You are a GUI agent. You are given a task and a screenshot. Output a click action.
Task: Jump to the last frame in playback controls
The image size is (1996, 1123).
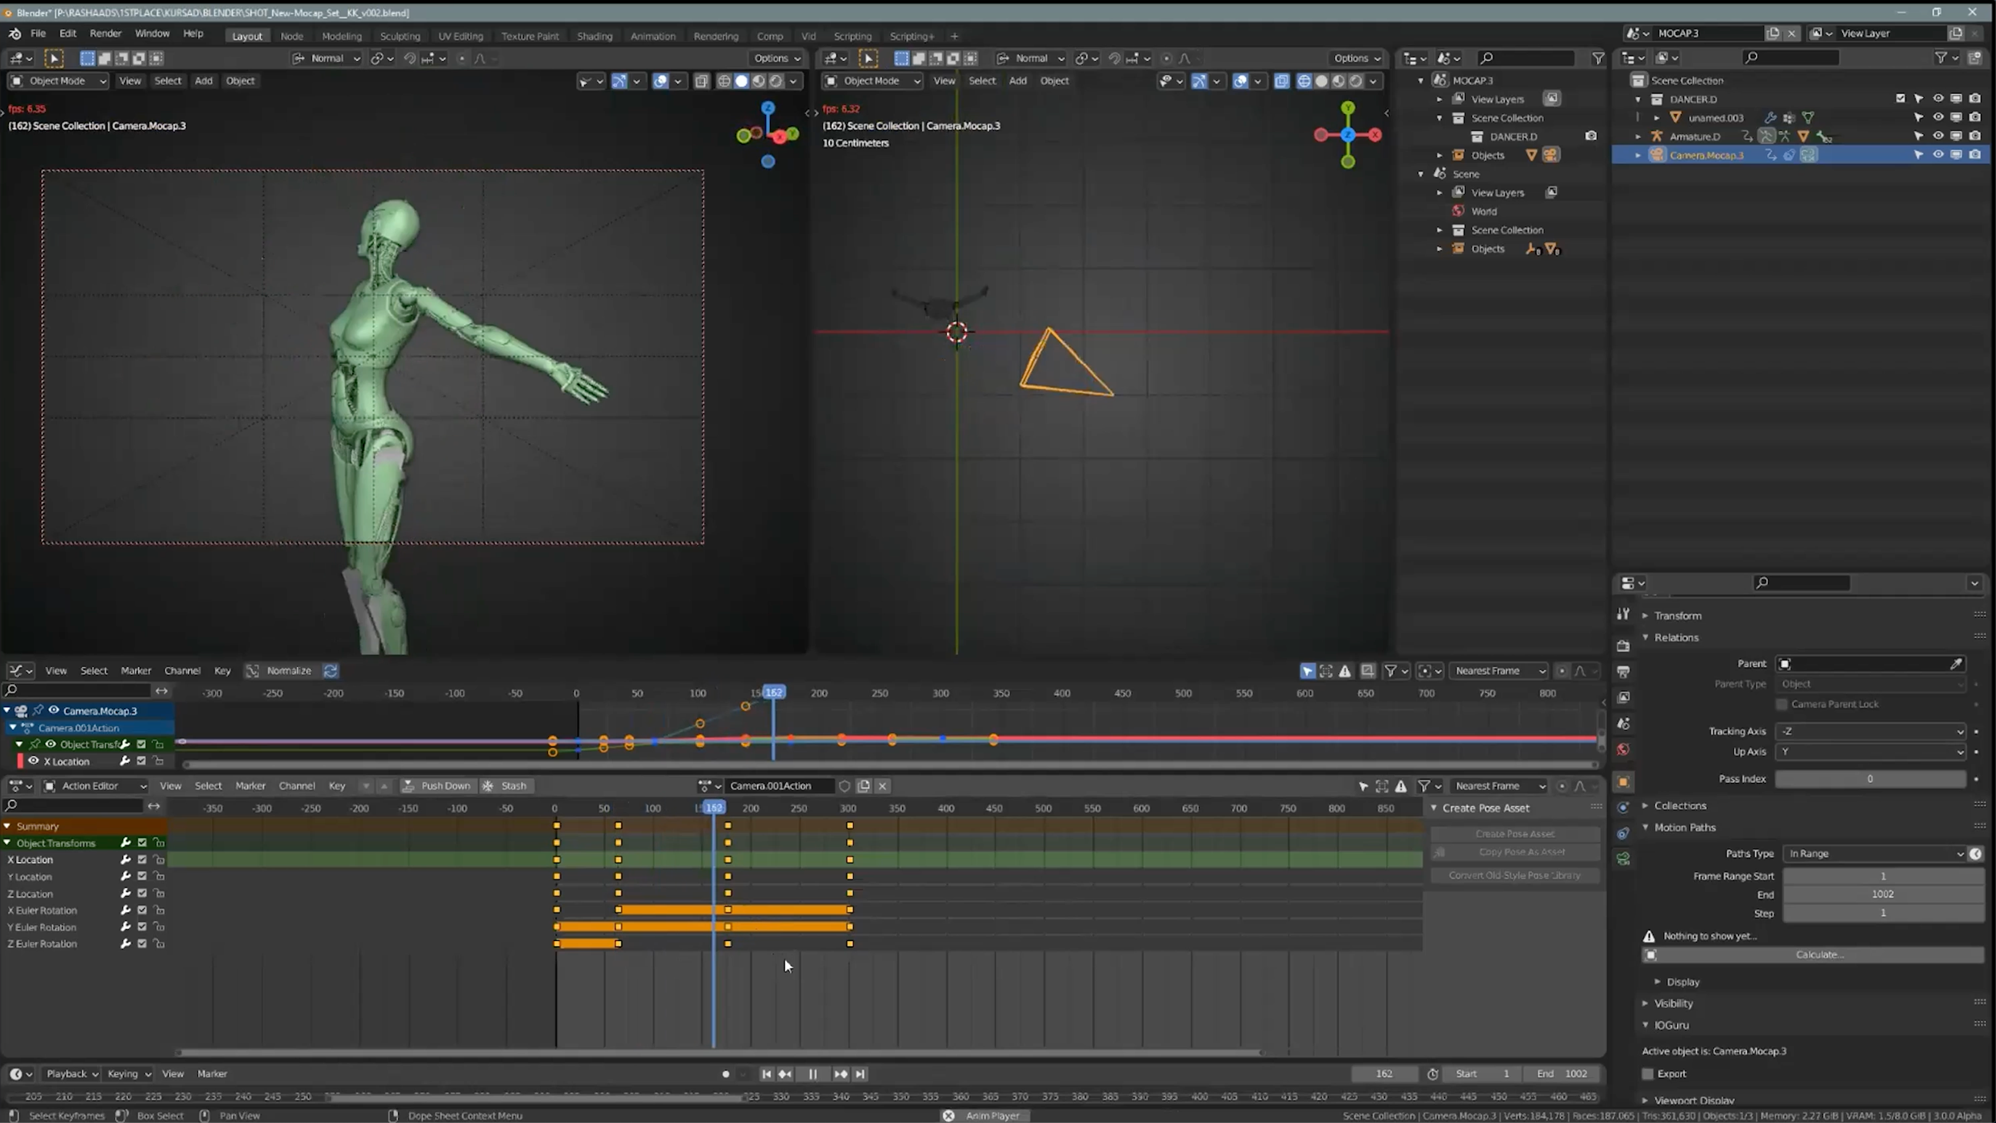[x=859, y=1074]
